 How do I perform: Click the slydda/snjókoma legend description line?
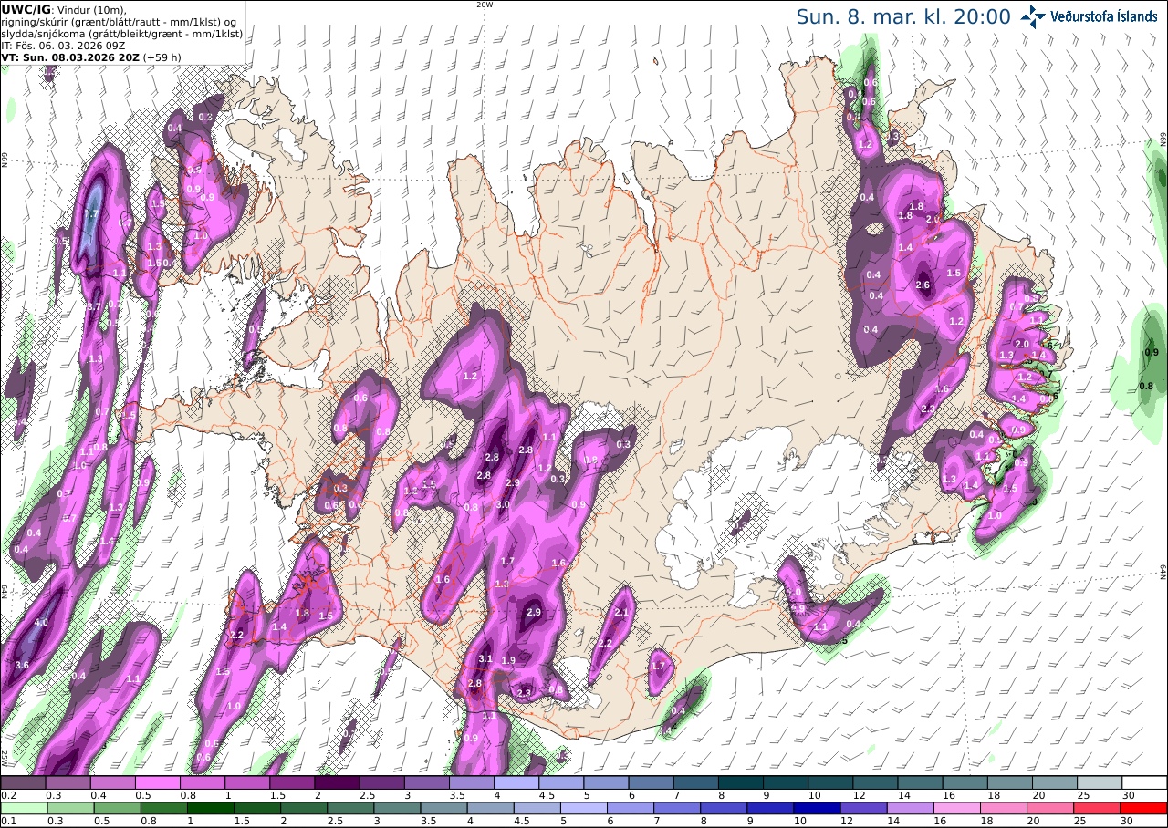[x=121, y=33]
